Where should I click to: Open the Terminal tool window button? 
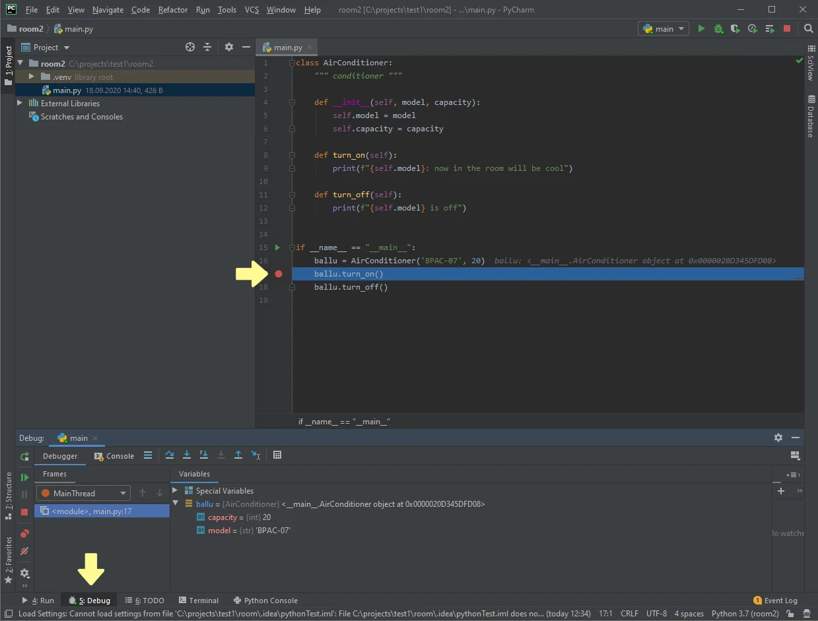tap(198, 601)
